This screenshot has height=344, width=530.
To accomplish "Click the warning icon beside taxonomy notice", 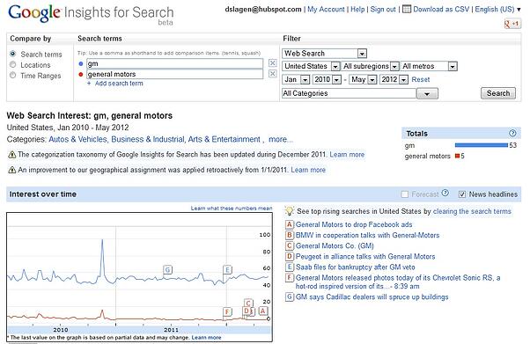I will [x=11, y=155].
